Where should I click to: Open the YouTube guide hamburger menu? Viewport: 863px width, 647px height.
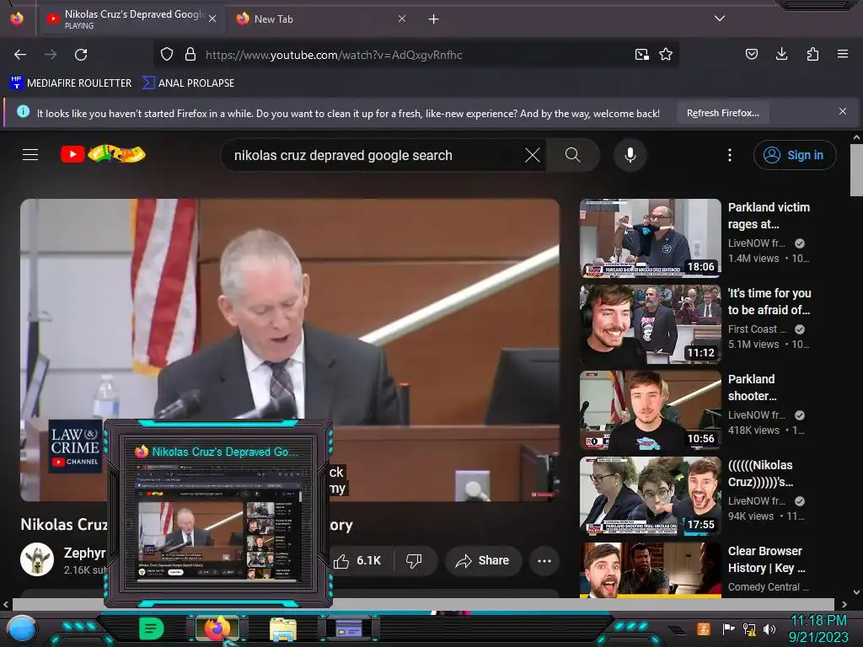[30, 155]
